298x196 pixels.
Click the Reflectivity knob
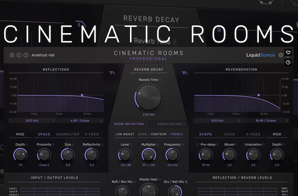point(92,155)
